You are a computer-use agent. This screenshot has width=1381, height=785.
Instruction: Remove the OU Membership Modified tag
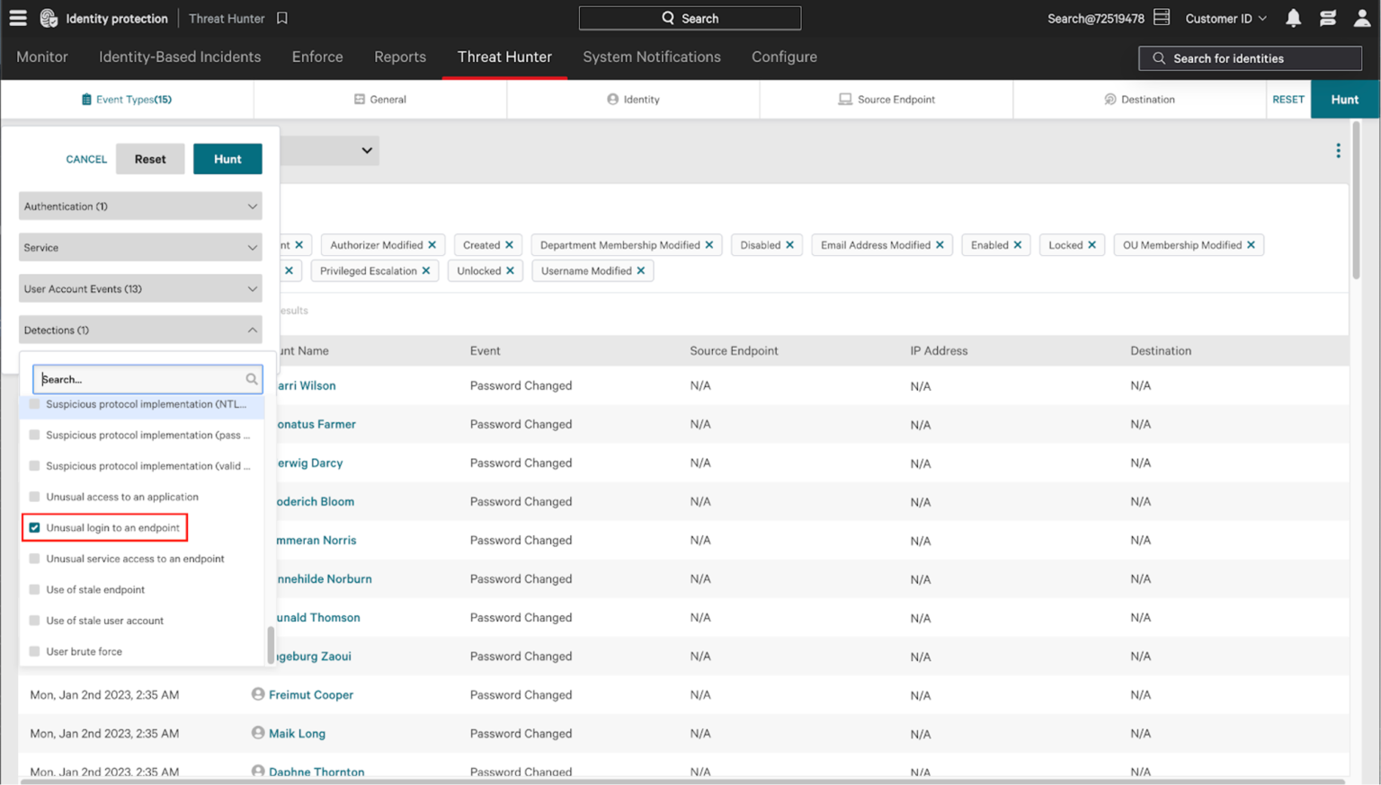point(1251,245)
